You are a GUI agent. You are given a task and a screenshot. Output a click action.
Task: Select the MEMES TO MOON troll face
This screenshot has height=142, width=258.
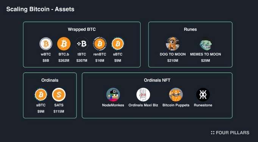pyautogui.click(x=205, y=44)
